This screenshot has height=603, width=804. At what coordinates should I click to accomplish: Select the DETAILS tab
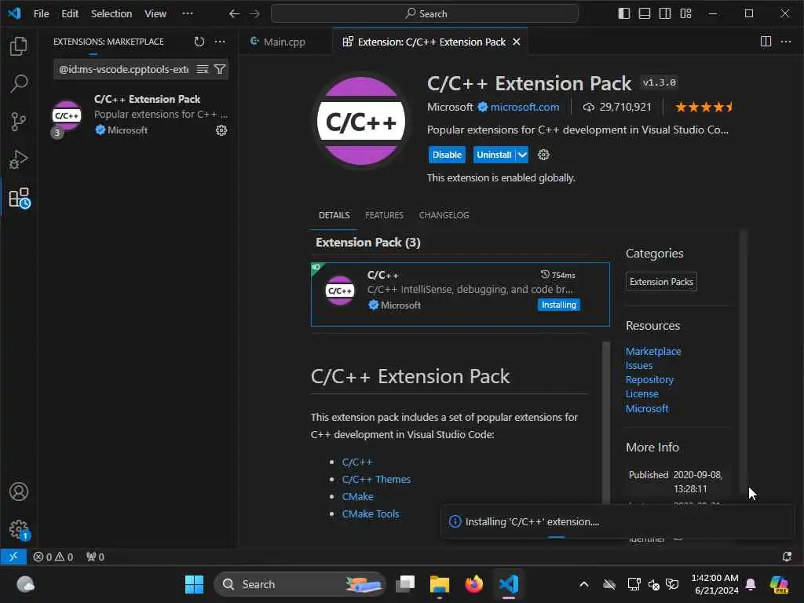(334, 215)
